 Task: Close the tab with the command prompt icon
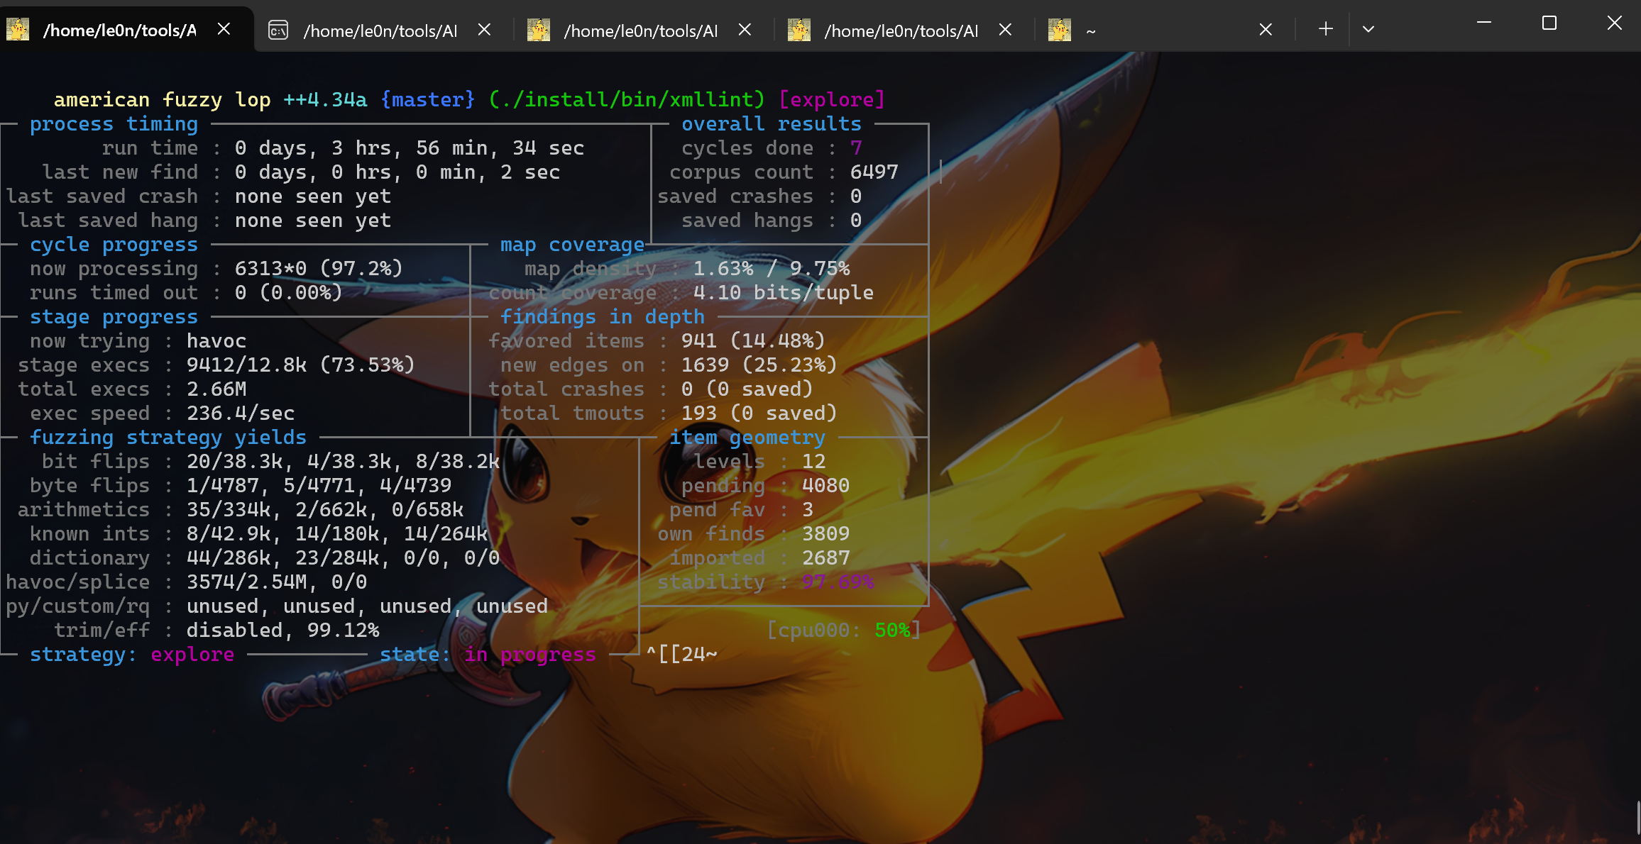click(x=484, y=29)
